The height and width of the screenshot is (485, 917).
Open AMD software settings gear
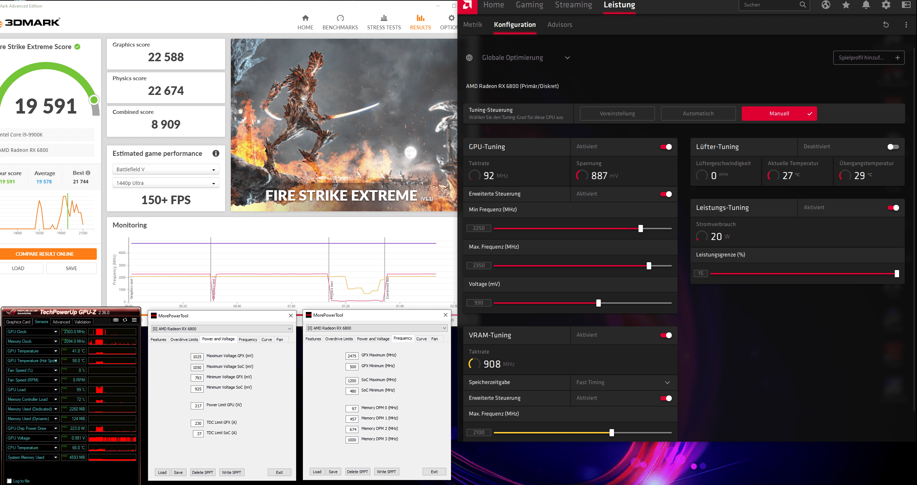pyautogui.click(x=886, y=5)
